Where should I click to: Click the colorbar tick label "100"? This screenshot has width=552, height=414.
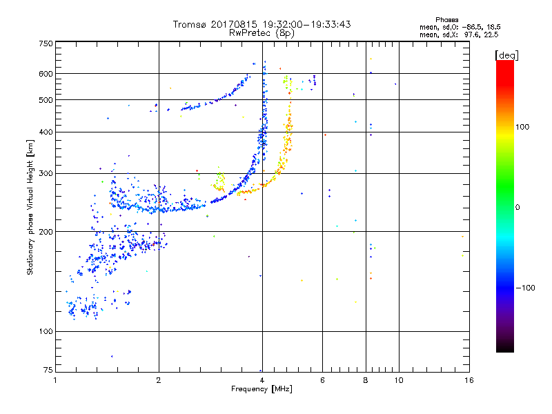click(x=522, y=127)
